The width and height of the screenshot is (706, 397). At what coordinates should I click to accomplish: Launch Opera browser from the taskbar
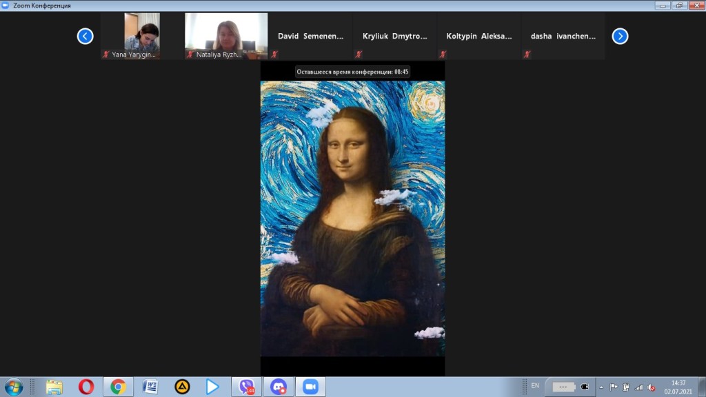coord(86,387)
